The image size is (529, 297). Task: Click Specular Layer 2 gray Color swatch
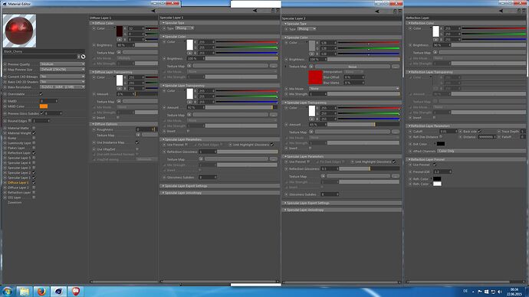tap(312, 45)
